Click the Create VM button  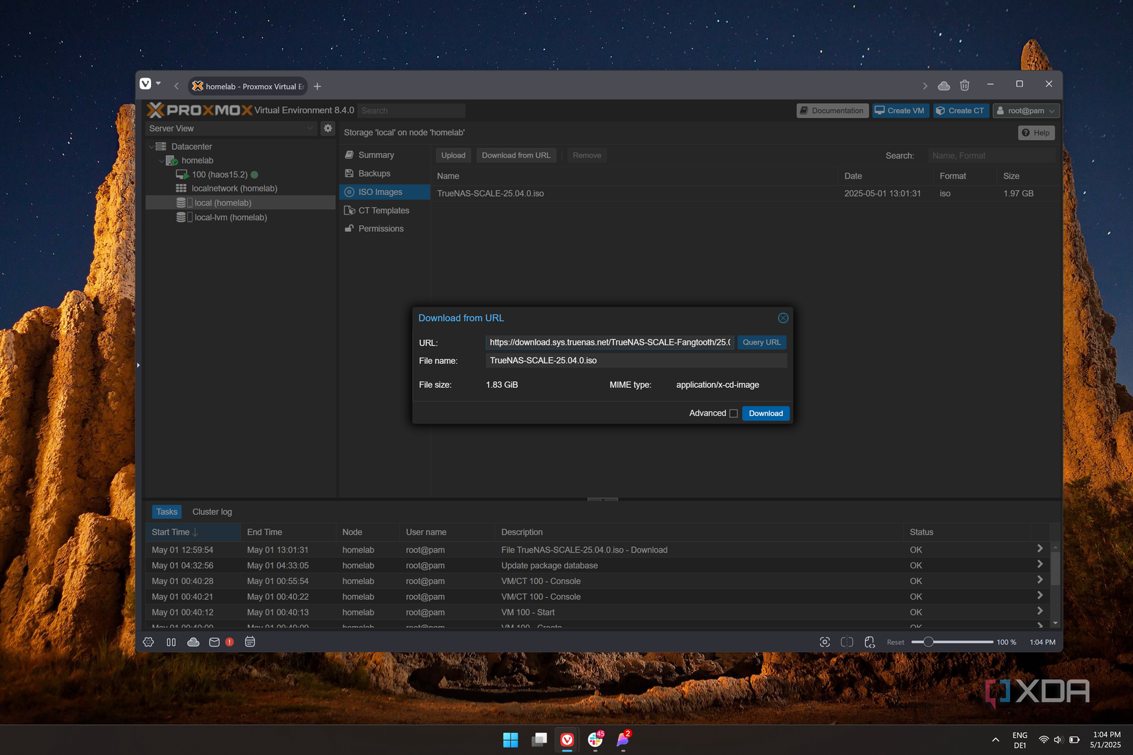[900, 111]
